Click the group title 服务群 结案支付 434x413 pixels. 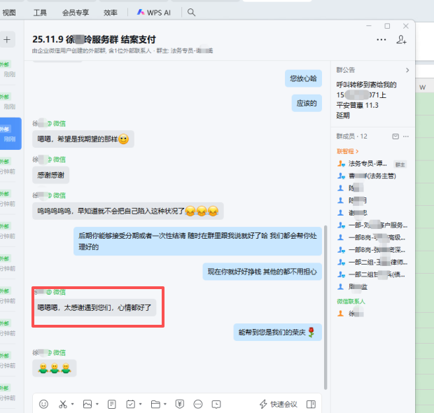94,40
